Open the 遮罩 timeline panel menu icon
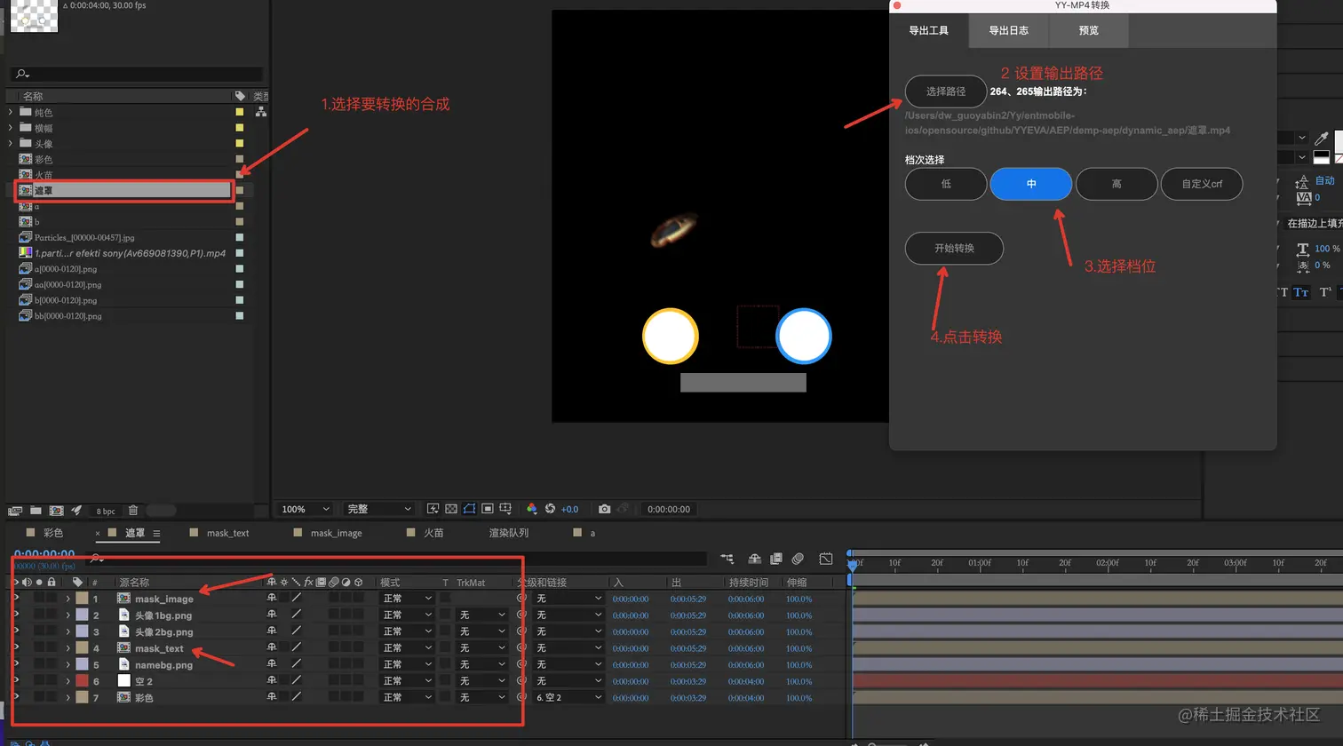This screenshot has width=1343, height=746. pyautogui.click(x=156, y=533)
